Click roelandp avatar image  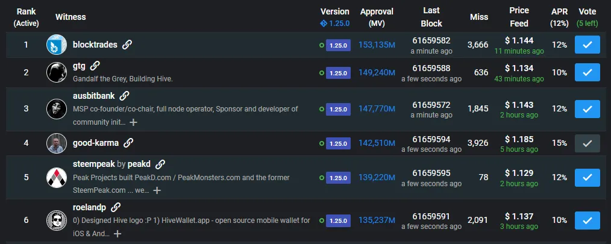[x=57, y=221]
